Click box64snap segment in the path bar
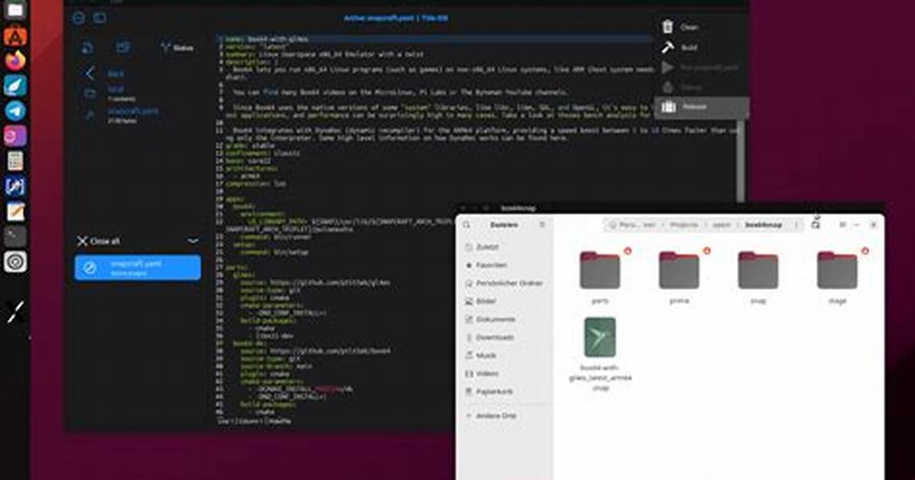 [763, 225]
